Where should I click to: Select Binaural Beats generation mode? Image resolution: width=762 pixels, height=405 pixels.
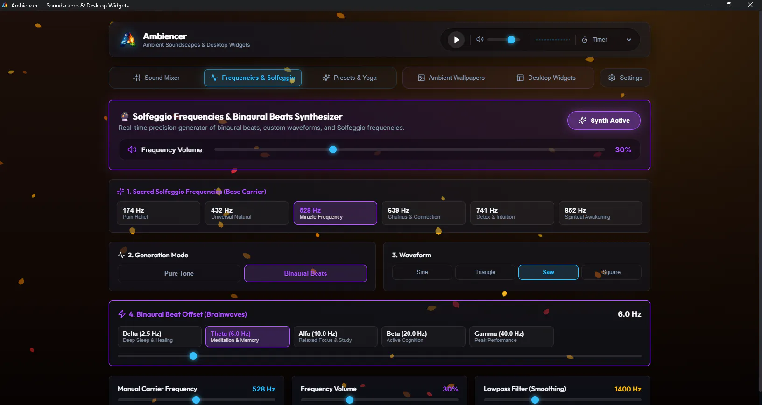(x=305, y=274)
